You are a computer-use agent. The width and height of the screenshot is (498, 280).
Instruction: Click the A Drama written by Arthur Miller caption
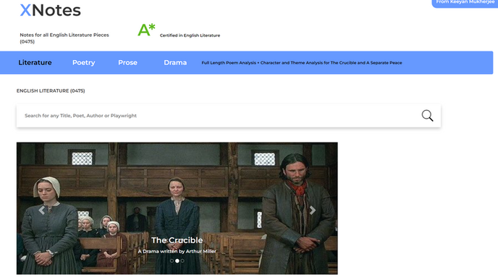pos(177,251)
